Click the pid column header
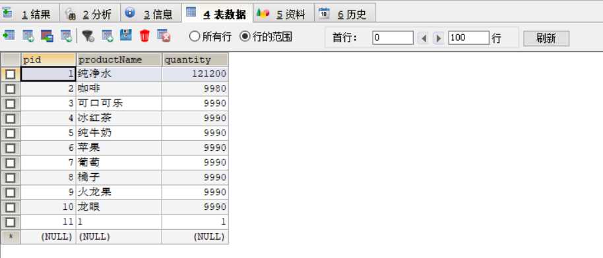Viewport: 603px width, 258px height. pyautogui.click(x=48, y=59)
